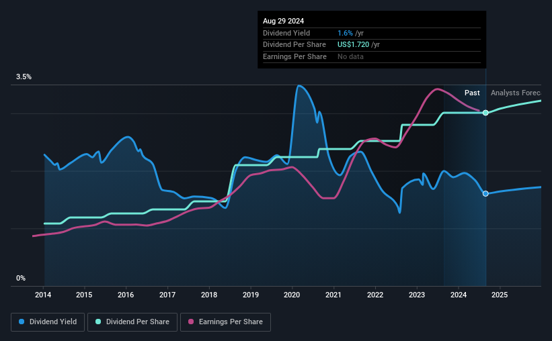Image resolution: width=552 pixels, height=341 pixels.
Task: Click the 2017 x-axis label
Action: [x=167, y=295]
